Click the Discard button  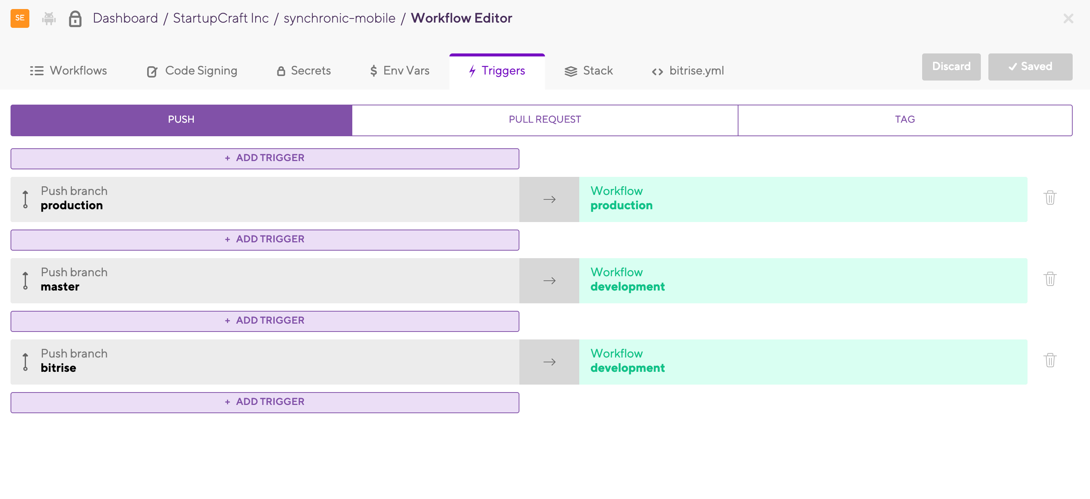point(951,67)
